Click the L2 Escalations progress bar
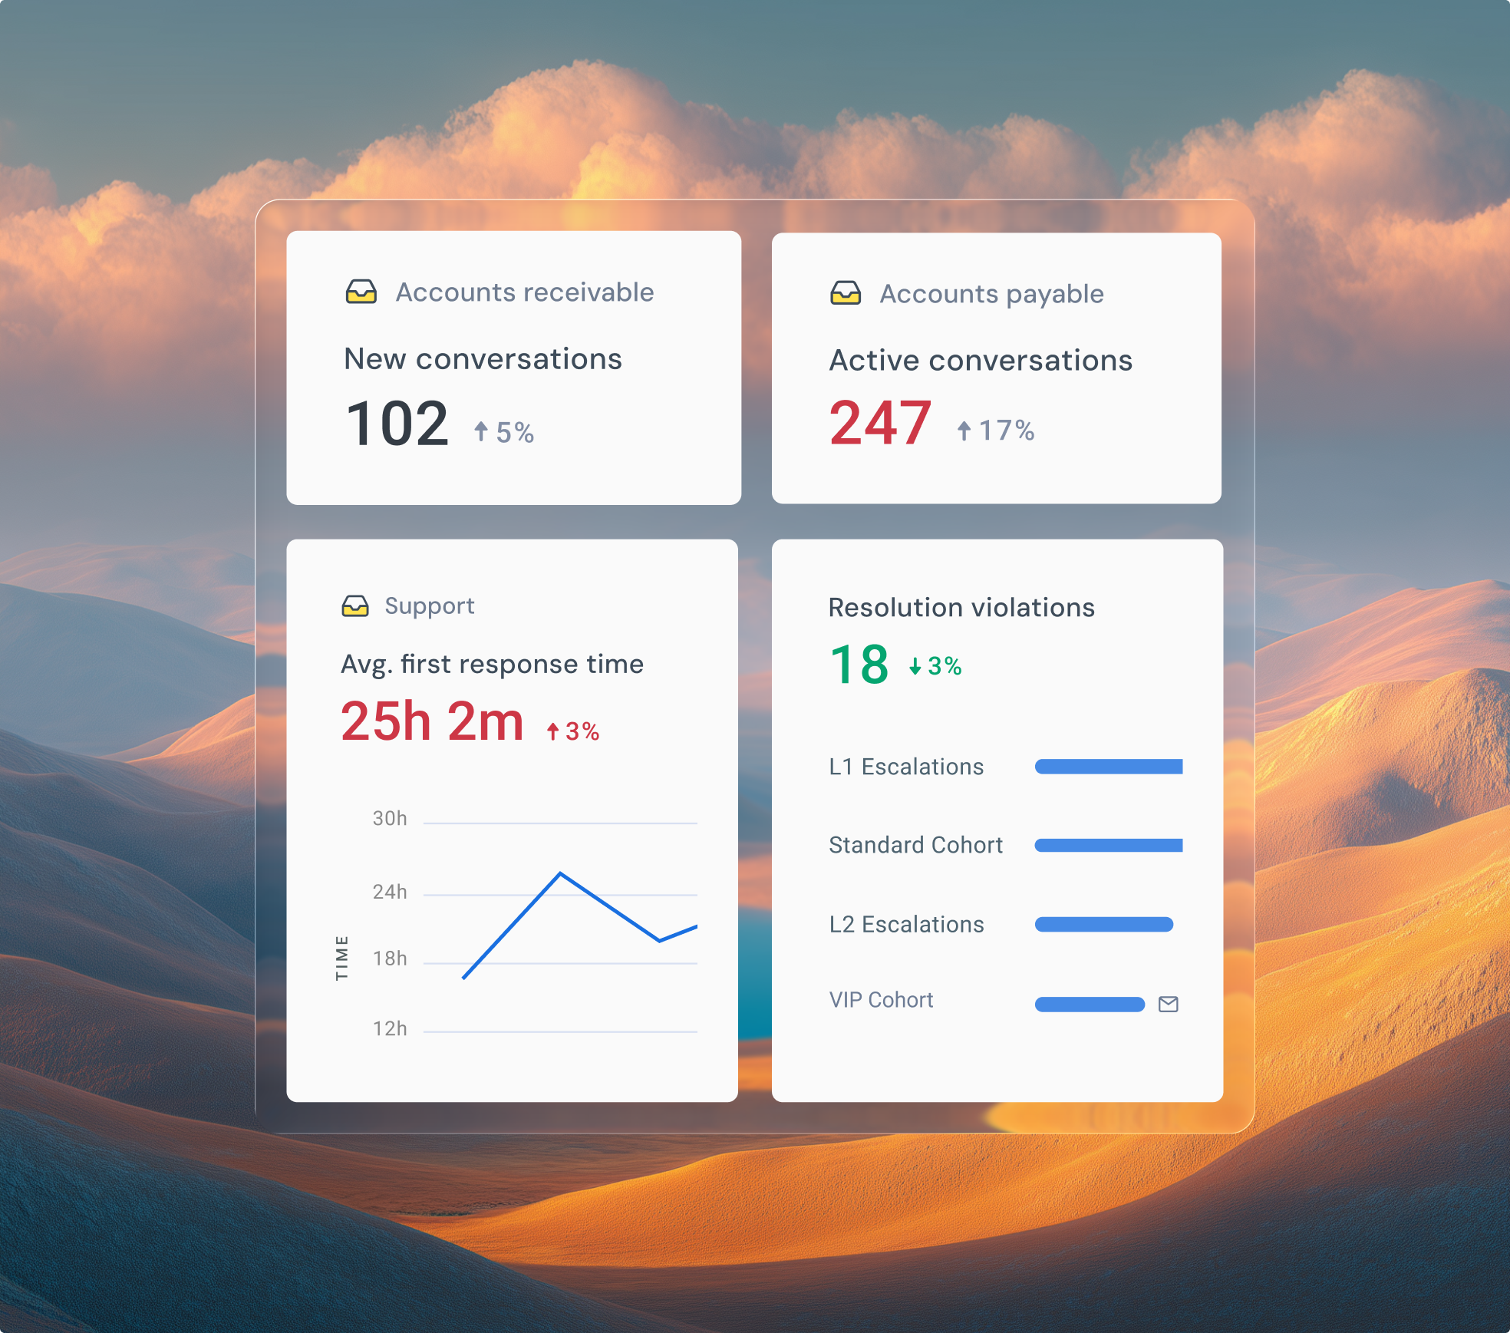The width and height of the screenshot is (1510, 1333). pyautogui.click(x=1103, y=924)
